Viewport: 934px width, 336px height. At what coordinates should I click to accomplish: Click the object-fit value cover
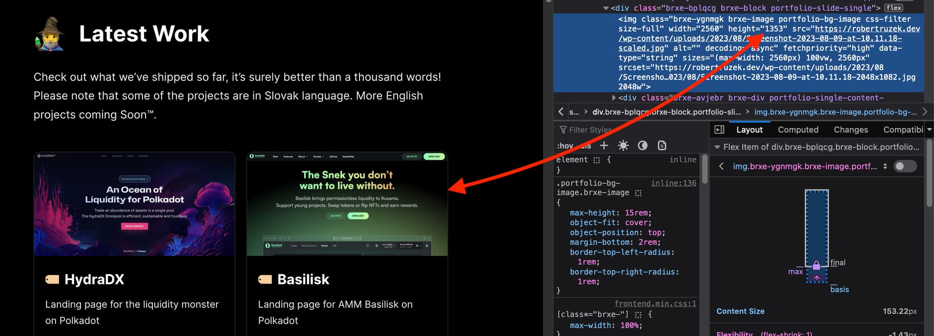tap(637, 223)
